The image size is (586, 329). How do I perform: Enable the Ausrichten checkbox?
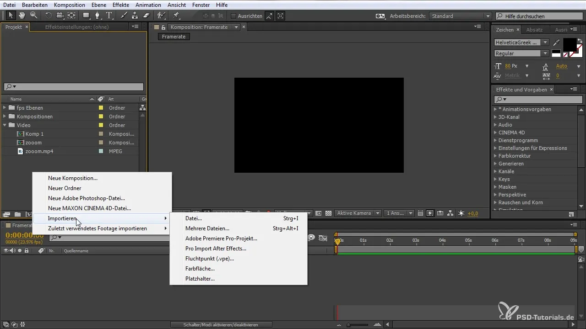(233, 16)
